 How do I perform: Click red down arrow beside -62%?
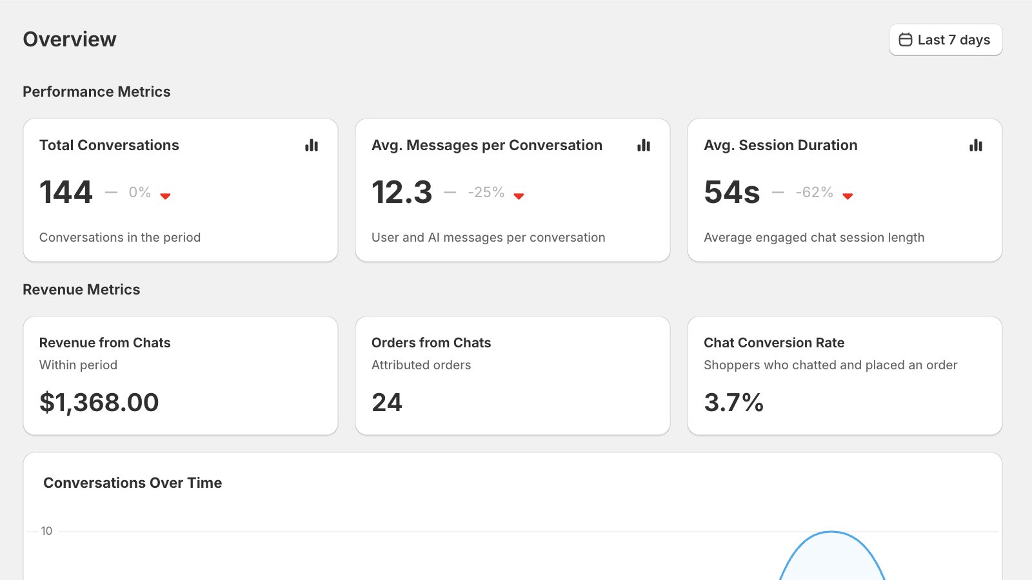click(x=848, y=196)
